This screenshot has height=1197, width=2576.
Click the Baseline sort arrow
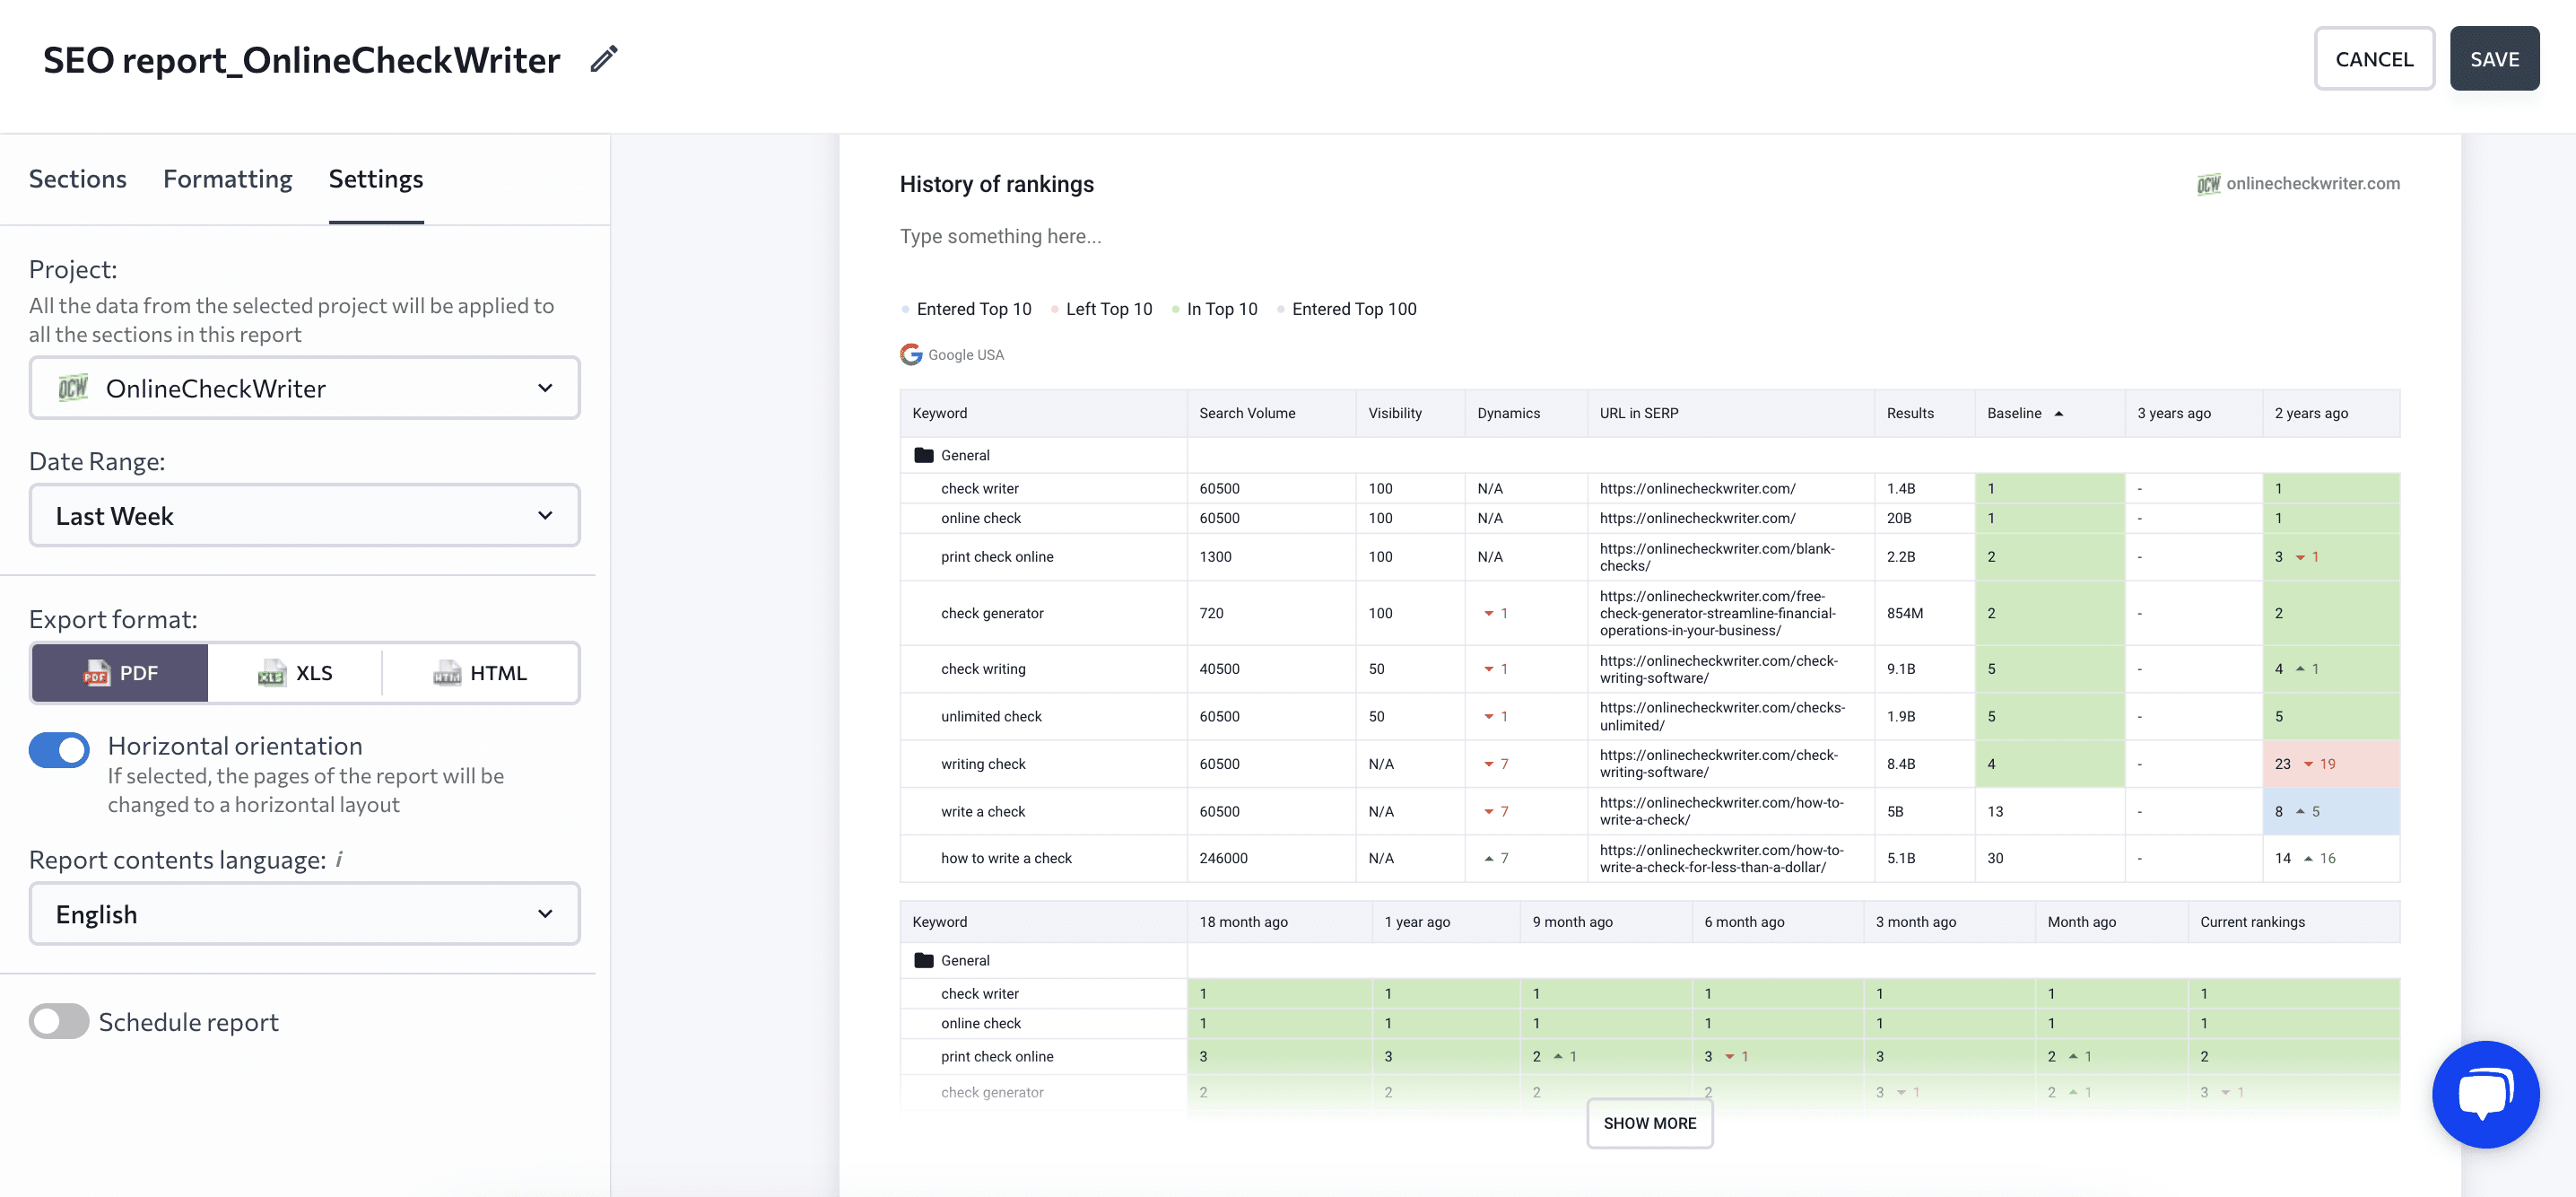2058,413
